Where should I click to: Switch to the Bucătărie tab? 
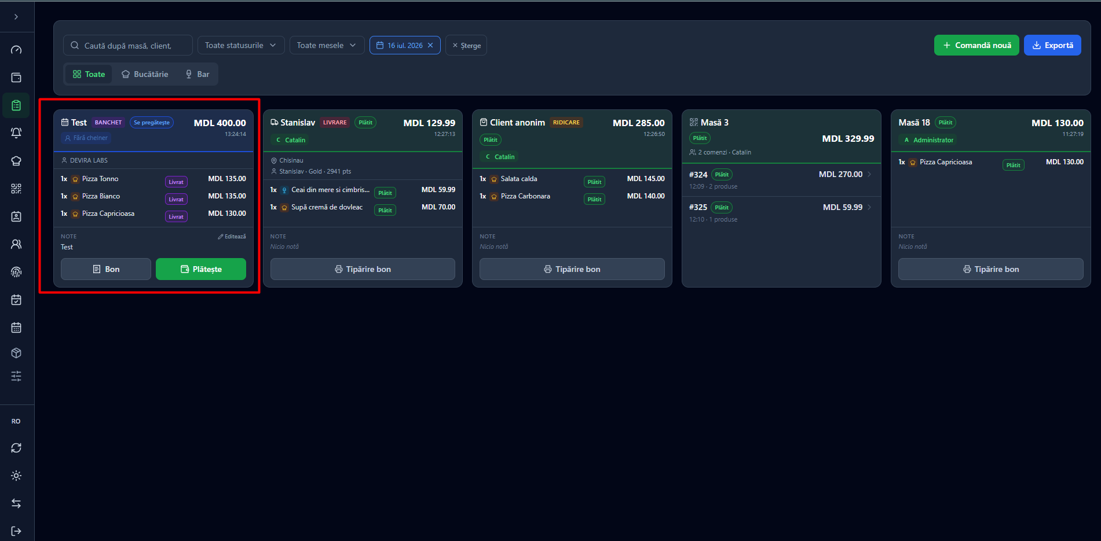[145, 74]
